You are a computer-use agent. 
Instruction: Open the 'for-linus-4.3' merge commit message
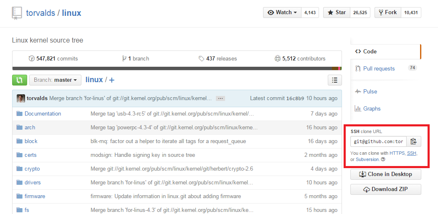click(x=172, y=210)
